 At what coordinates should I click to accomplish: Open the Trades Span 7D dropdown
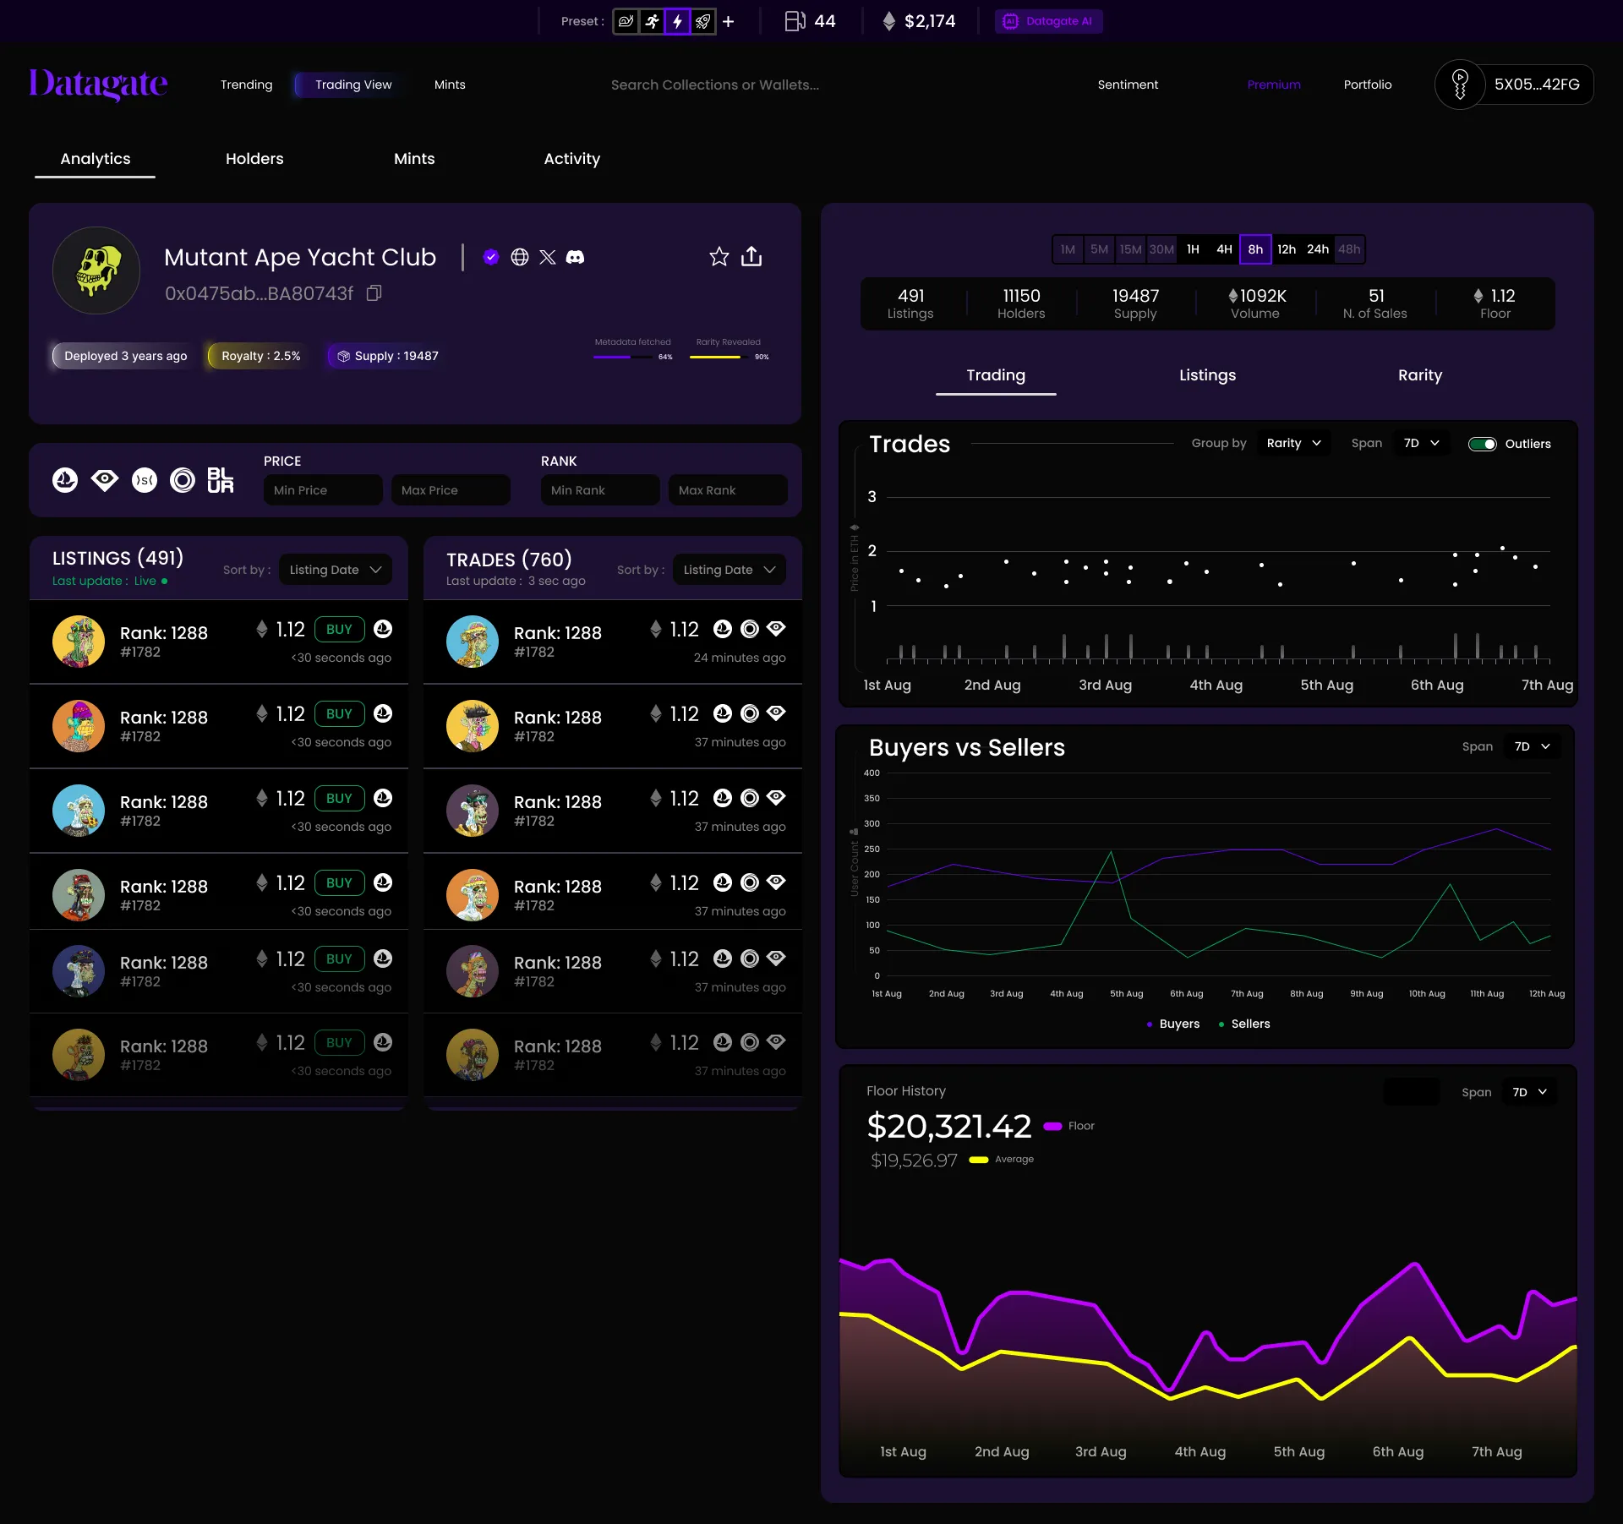[1422, 443]
